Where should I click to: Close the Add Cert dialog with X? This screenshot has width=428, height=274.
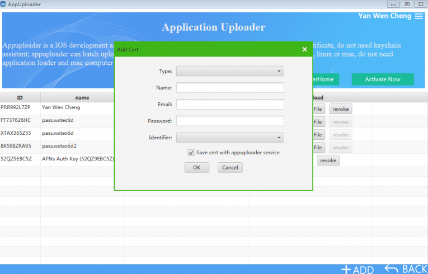click(x=304, y=49)
